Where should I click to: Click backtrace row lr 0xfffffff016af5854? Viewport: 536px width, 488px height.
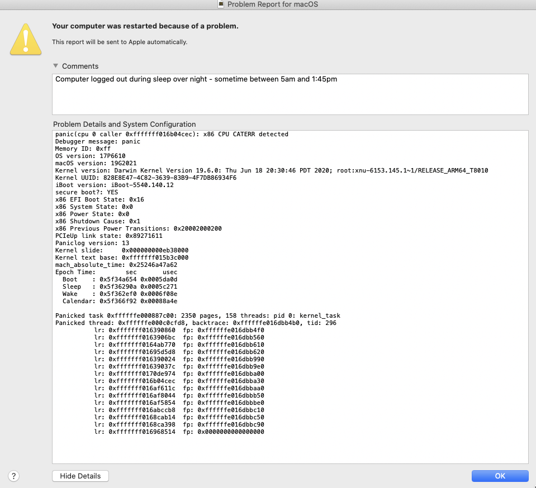pyautogui.click(x=179, y=403)
